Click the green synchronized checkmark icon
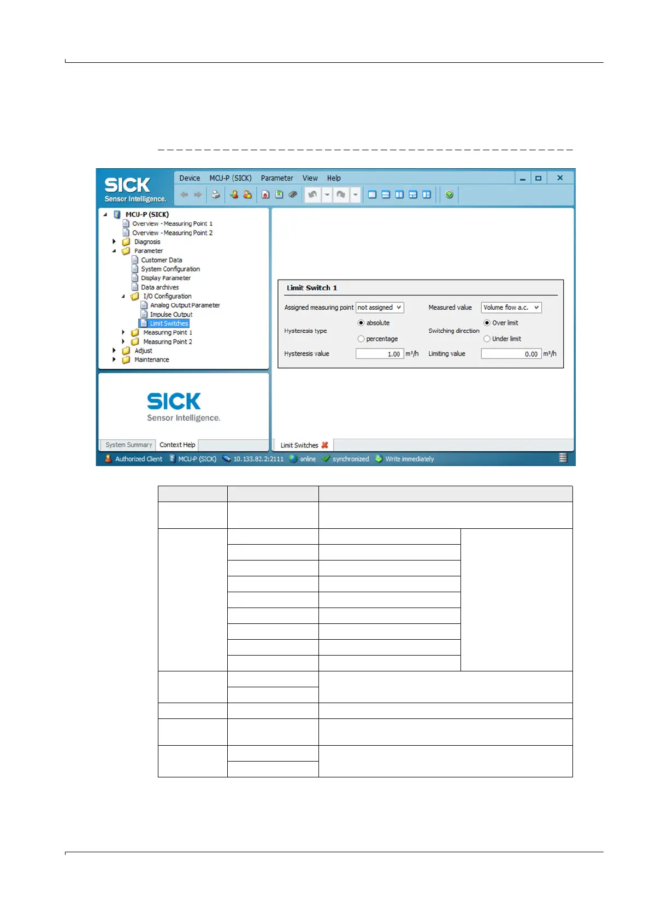 click(326, 459)
